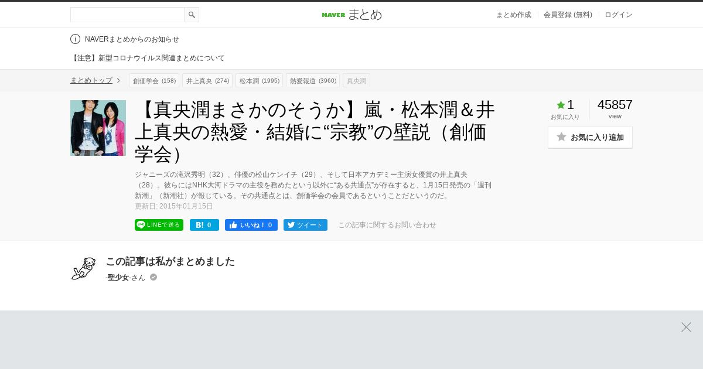Click the breadcrumb chevron arrow after まとめトップ

click(x=118, y=80)
